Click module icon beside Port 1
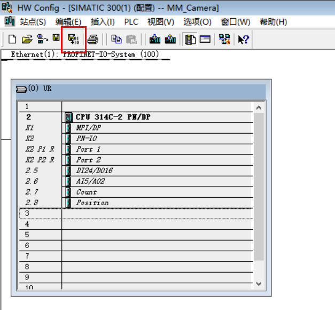335x310 pixels. coord(68,149)
